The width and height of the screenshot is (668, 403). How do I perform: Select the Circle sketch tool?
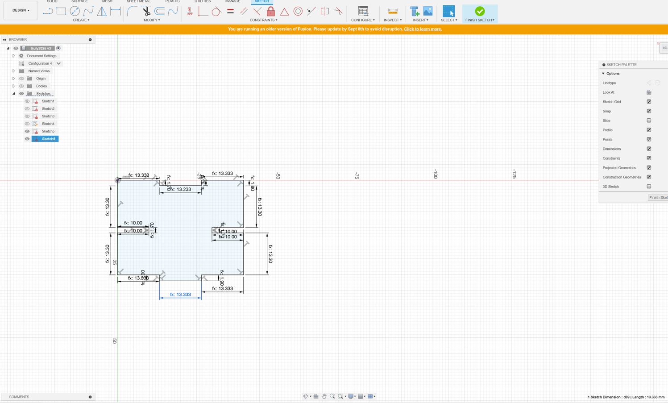tap(75, 11)
